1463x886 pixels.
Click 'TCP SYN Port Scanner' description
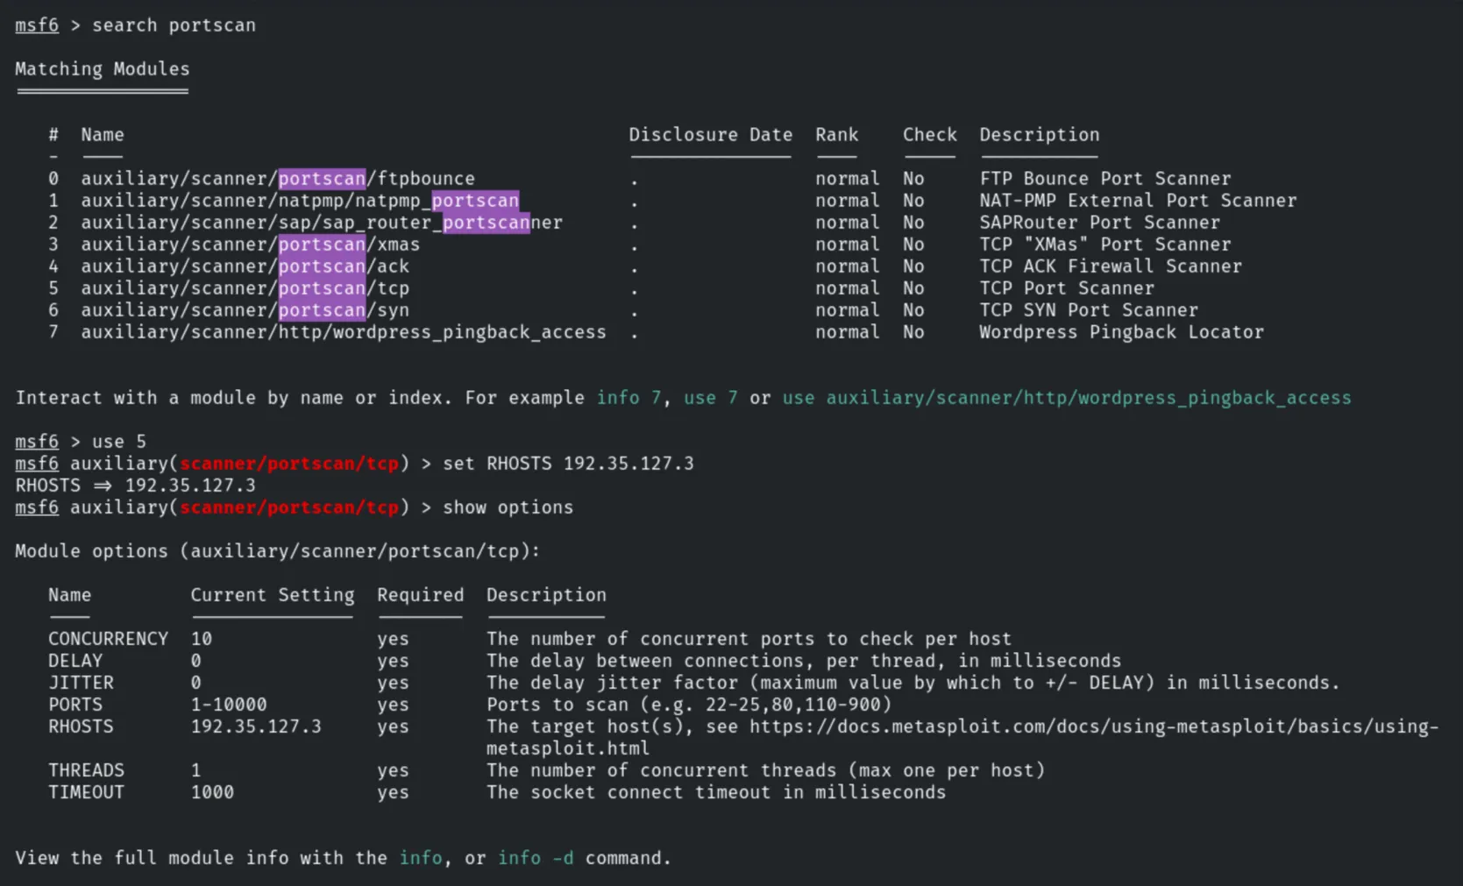[1089, 310]
